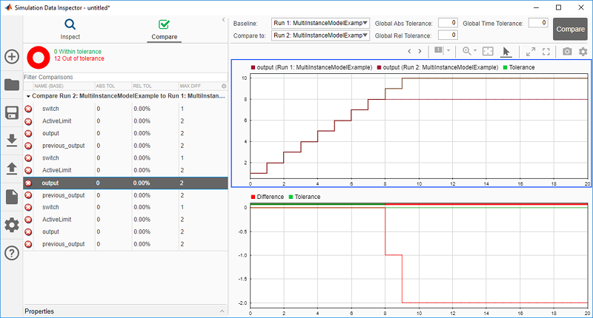This screenshot has width=593, height=318.
Task: Collapse the Compare Run 2 tree group
Action: (x=28, y=96)
